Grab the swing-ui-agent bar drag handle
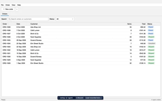This screenshot has width=162, height=101. [59, 98]
